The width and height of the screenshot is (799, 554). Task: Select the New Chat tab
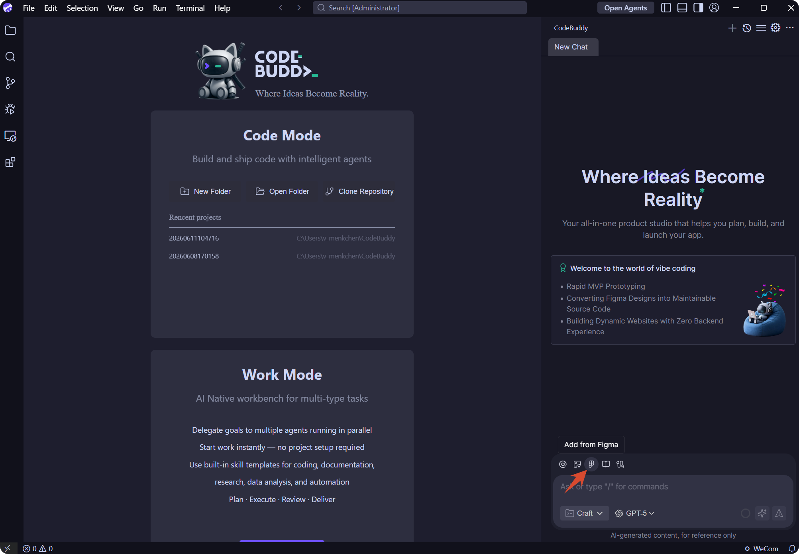point(573,47)
